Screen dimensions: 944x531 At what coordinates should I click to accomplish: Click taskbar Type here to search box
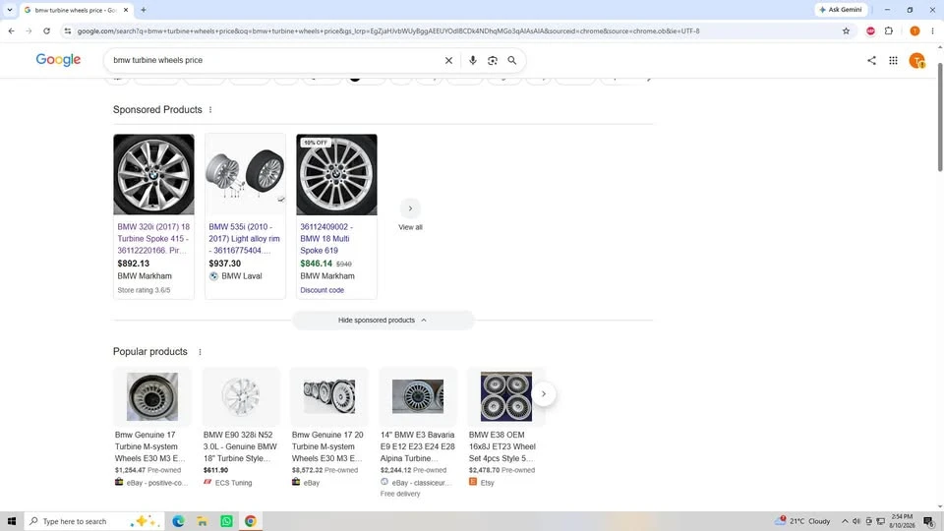pyautogui.click(x=94, y=521)
